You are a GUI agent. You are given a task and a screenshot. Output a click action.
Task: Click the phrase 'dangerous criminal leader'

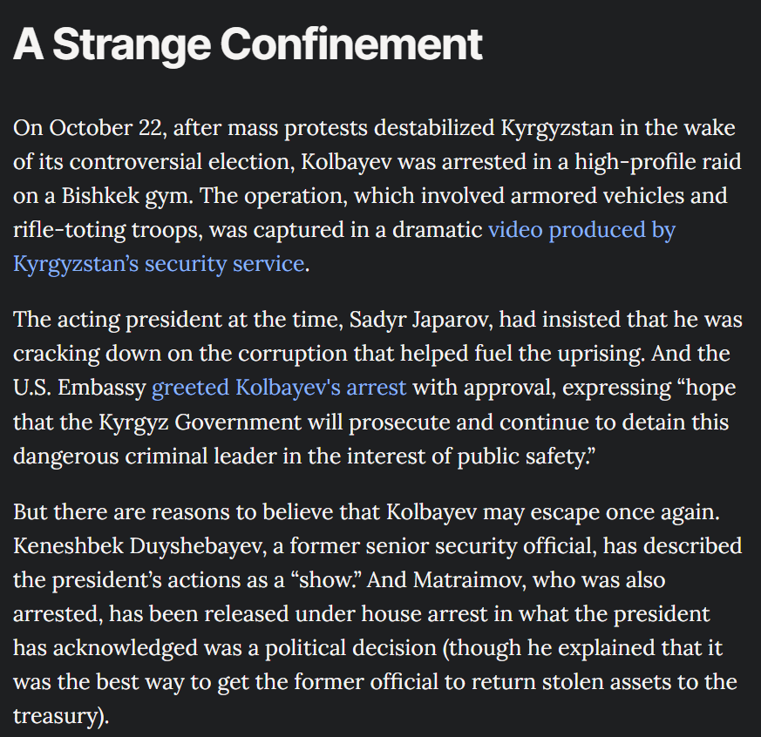coord(145,456)
